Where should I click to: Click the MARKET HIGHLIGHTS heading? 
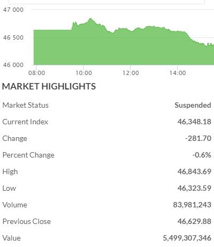49,86
